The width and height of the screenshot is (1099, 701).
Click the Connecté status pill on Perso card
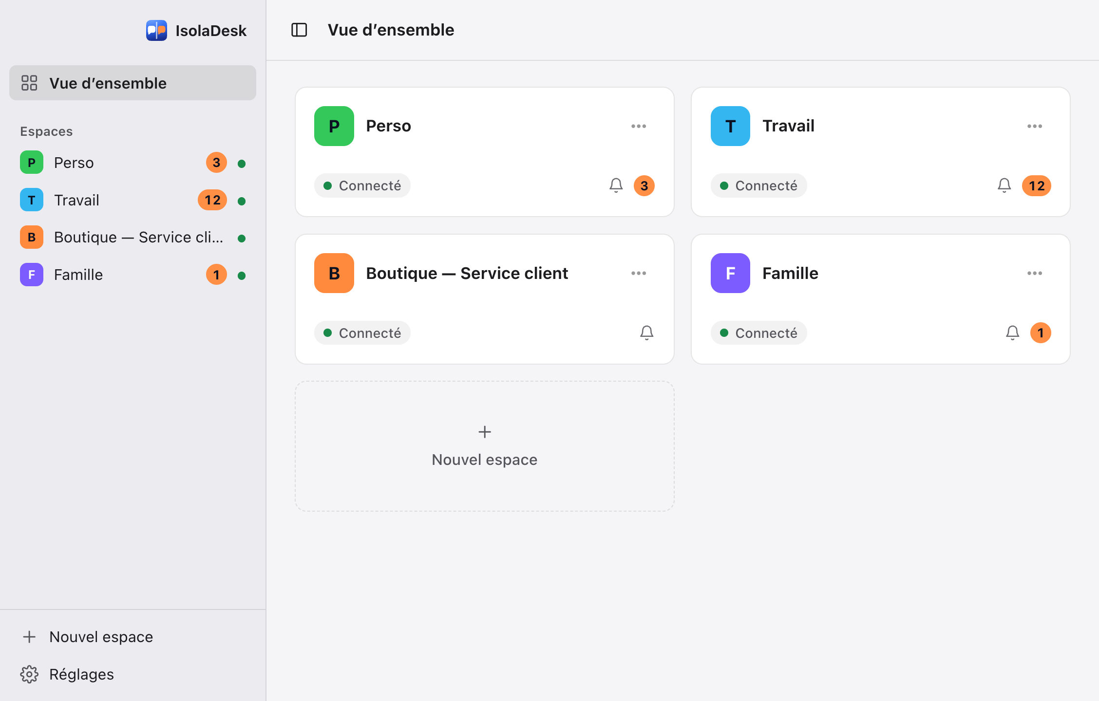pos(362,185)
